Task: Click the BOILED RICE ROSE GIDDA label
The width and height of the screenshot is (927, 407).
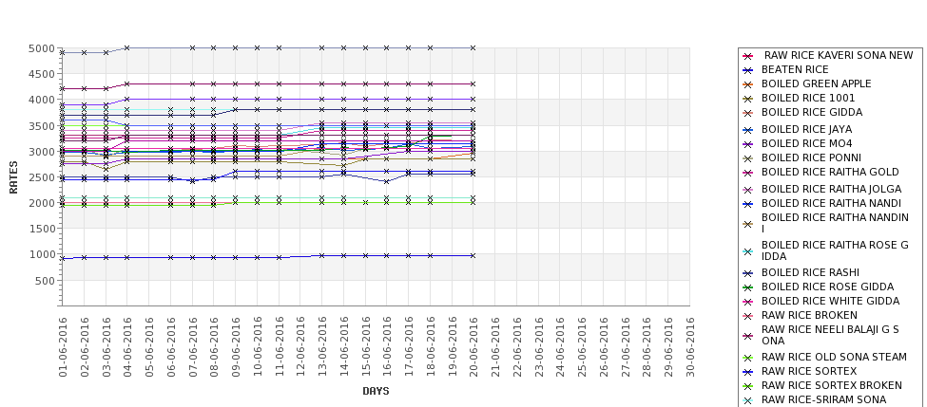Action: pyautogui.click(x=828, y=287)
